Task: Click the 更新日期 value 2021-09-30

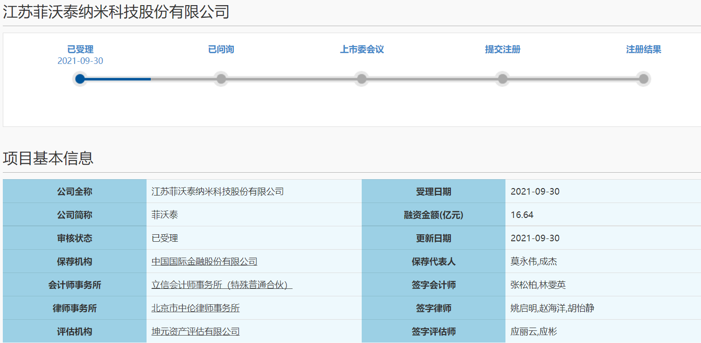Action: pyautogui.click(x=535, y=238)
